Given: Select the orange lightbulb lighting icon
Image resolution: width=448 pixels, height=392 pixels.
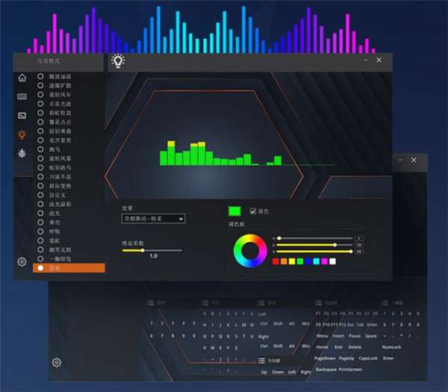Looking at the screenshot, I should [x=22, y=134].
